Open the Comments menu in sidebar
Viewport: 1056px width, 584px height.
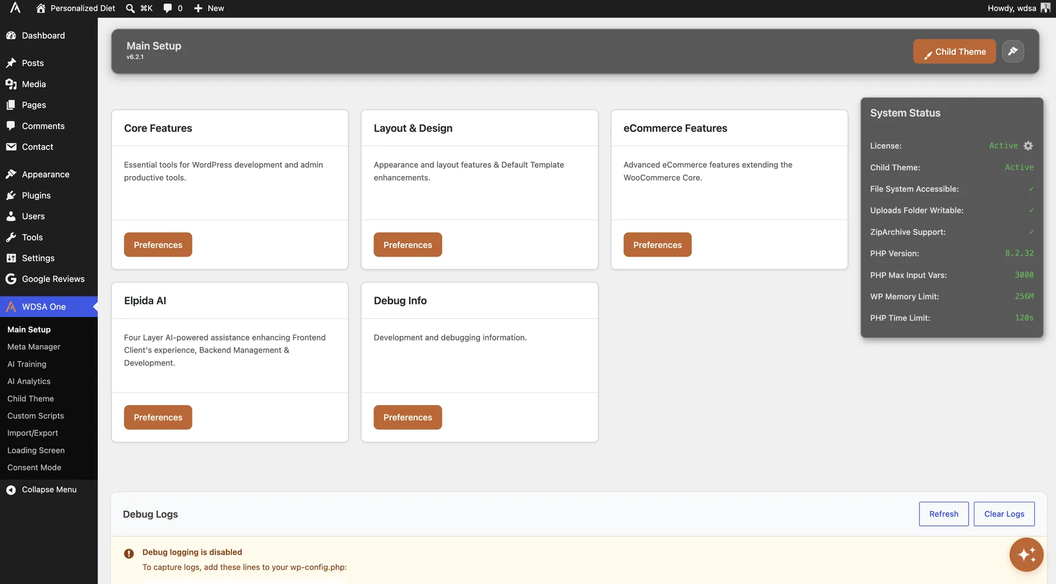(x=49, y=126)
